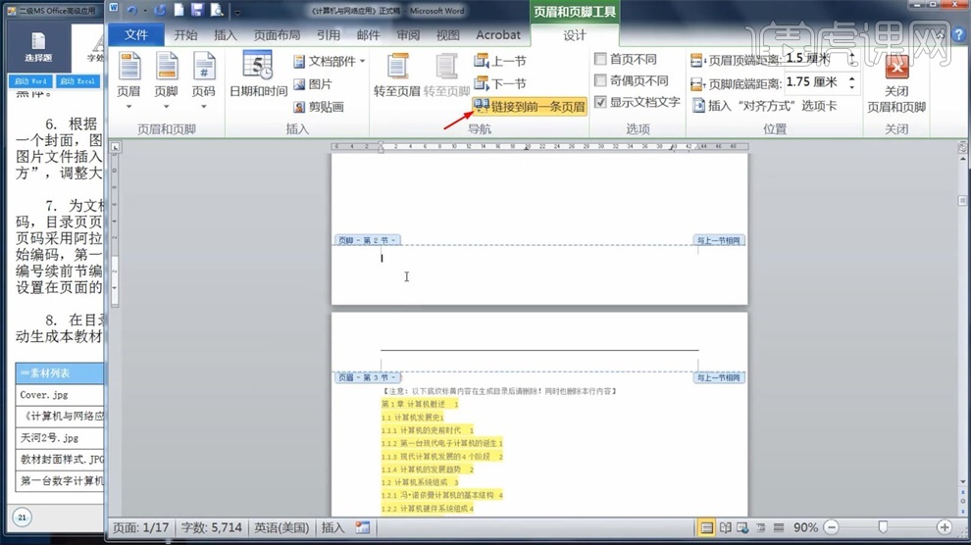Switch to the 审阅 review tab
971x545 pixels.
pos(408,35)
